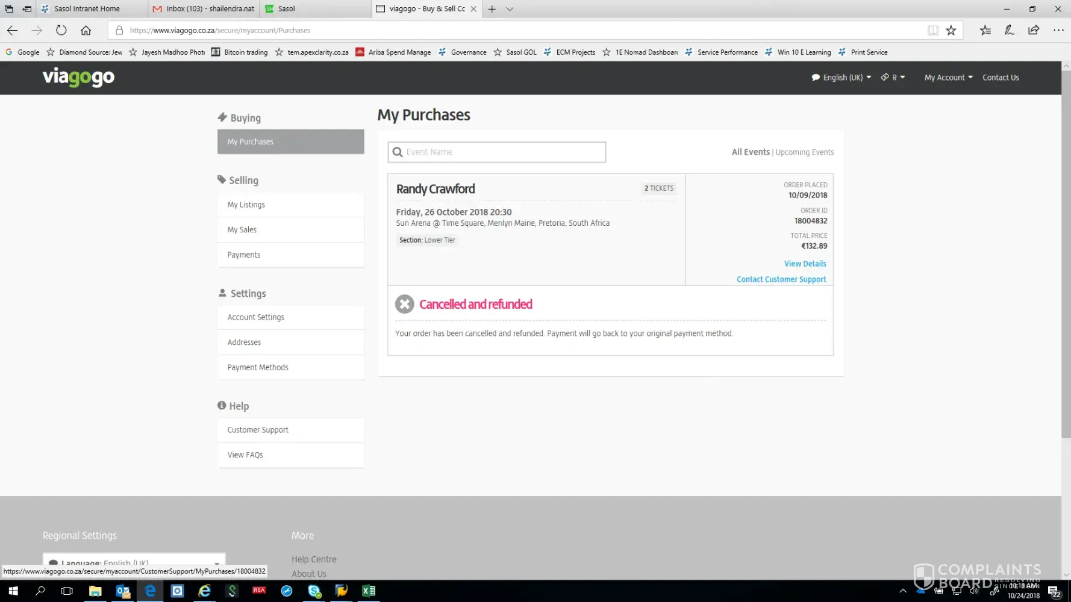Viewport: 1071px width, 602px height.
Task: Refresh the current page
Action: (61, 30)
